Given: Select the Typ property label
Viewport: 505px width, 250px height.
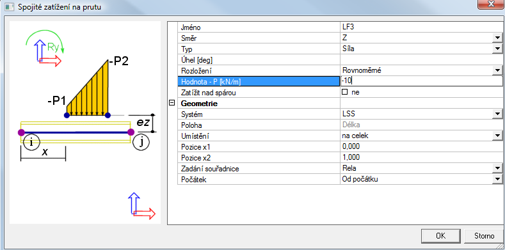Looking at the screenshot, I should 187,49.
